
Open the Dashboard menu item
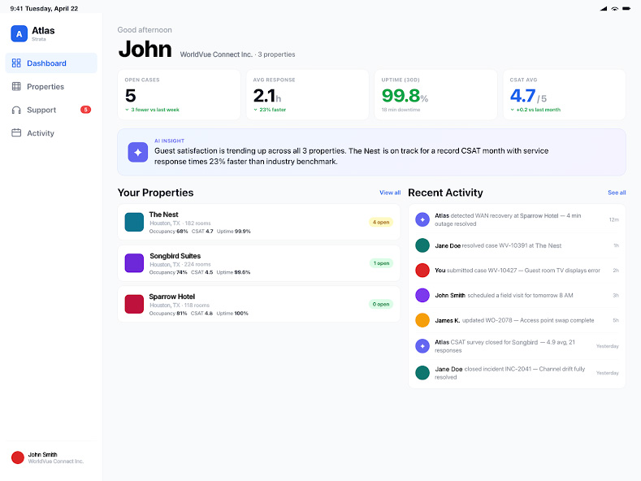51,63
